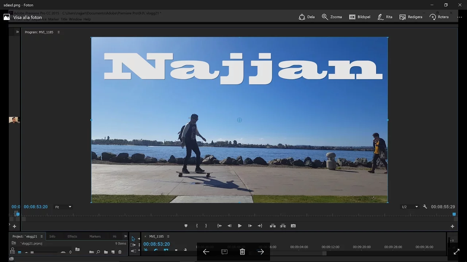The height and width of the screenshot is (262, 467).
Task: Click vlogg21.prproj project file entry
Action: [x=31, y=243]
